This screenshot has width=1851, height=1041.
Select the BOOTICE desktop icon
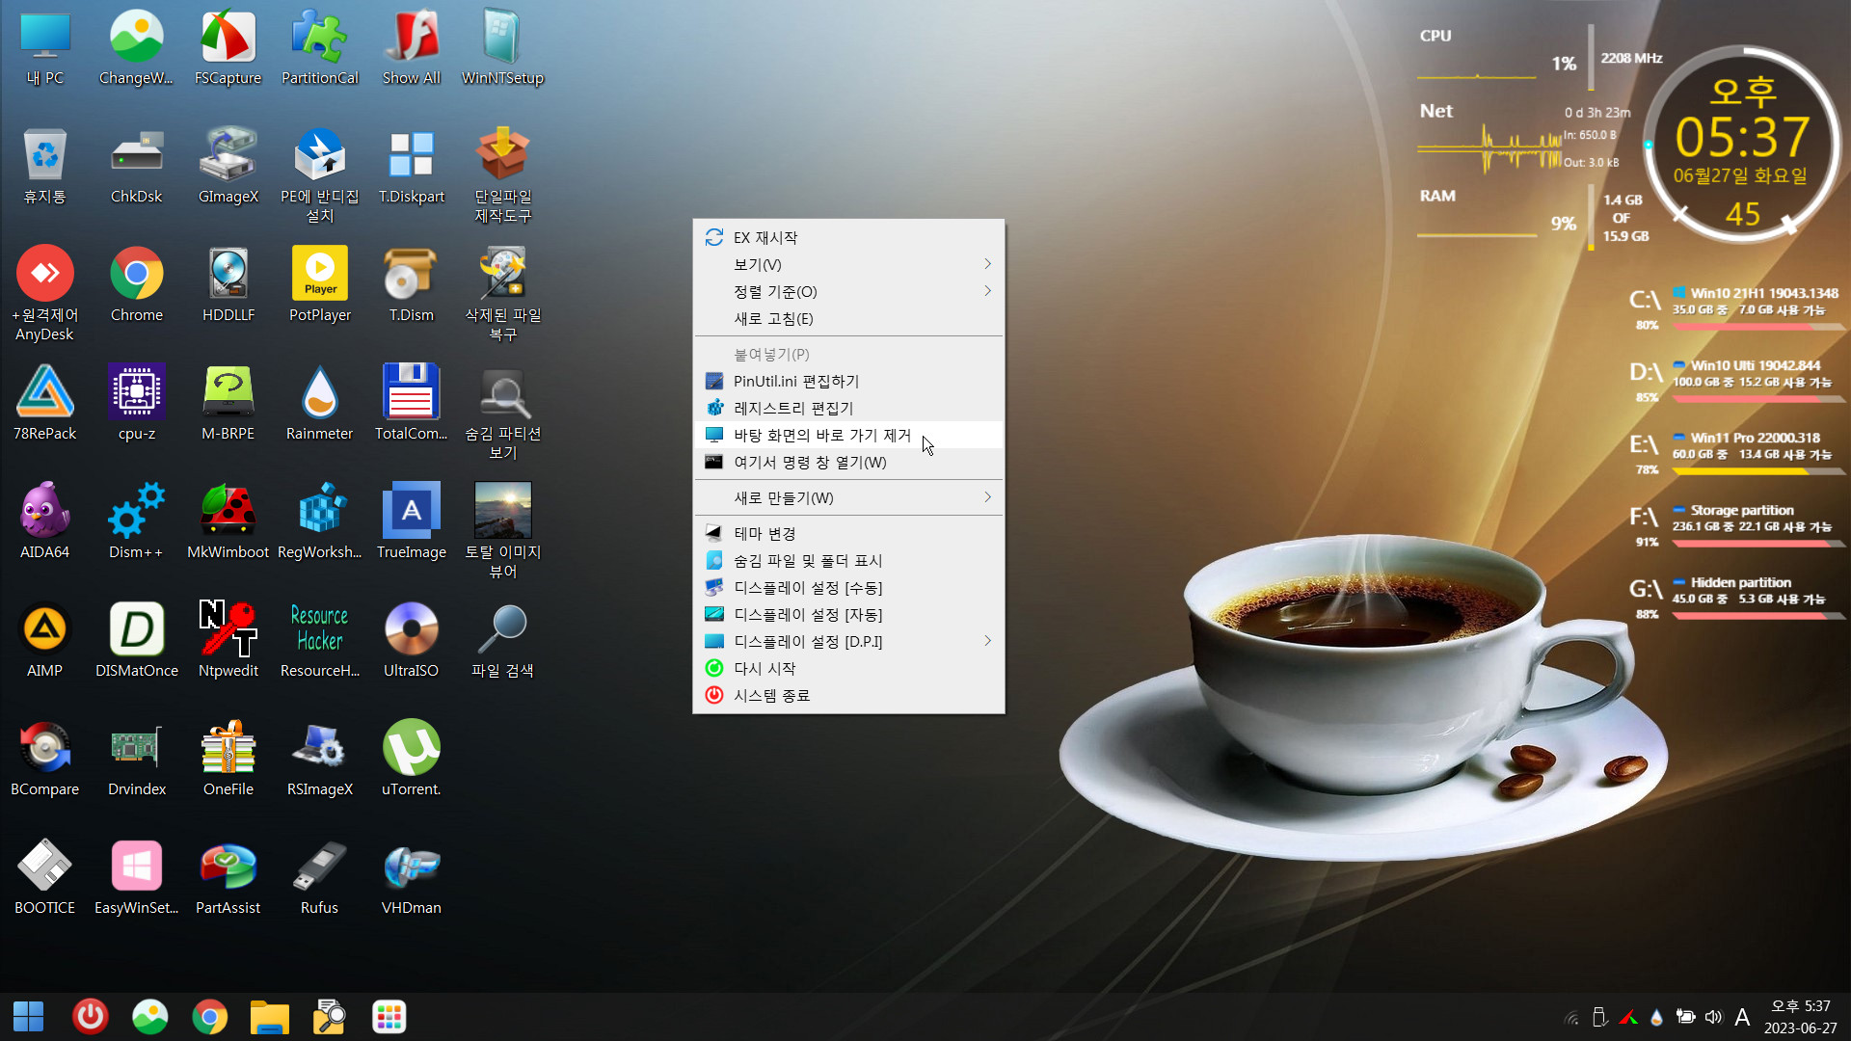44,878
